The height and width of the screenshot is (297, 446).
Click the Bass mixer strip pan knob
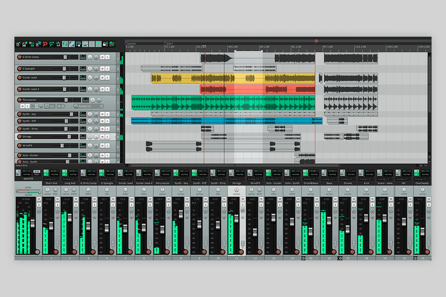(x=329, y=190)
